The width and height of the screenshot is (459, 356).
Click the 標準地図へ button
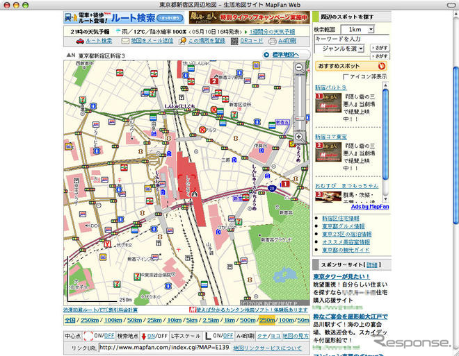coord(286,55)
